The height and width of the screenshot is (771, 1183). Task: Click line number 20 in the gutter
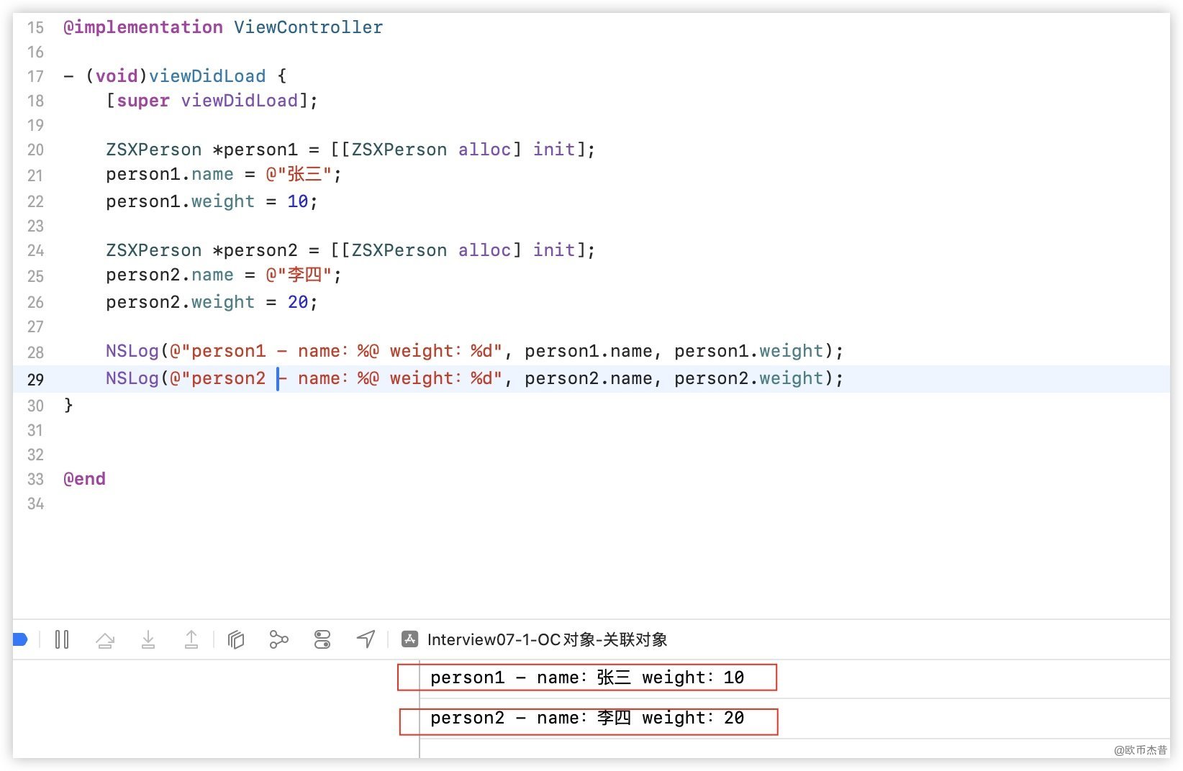[35, 150]
